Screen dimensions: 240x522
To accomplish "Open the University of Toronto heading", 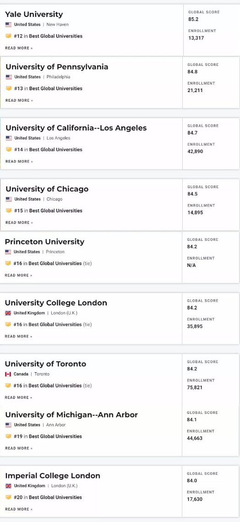I will point(45,364).
